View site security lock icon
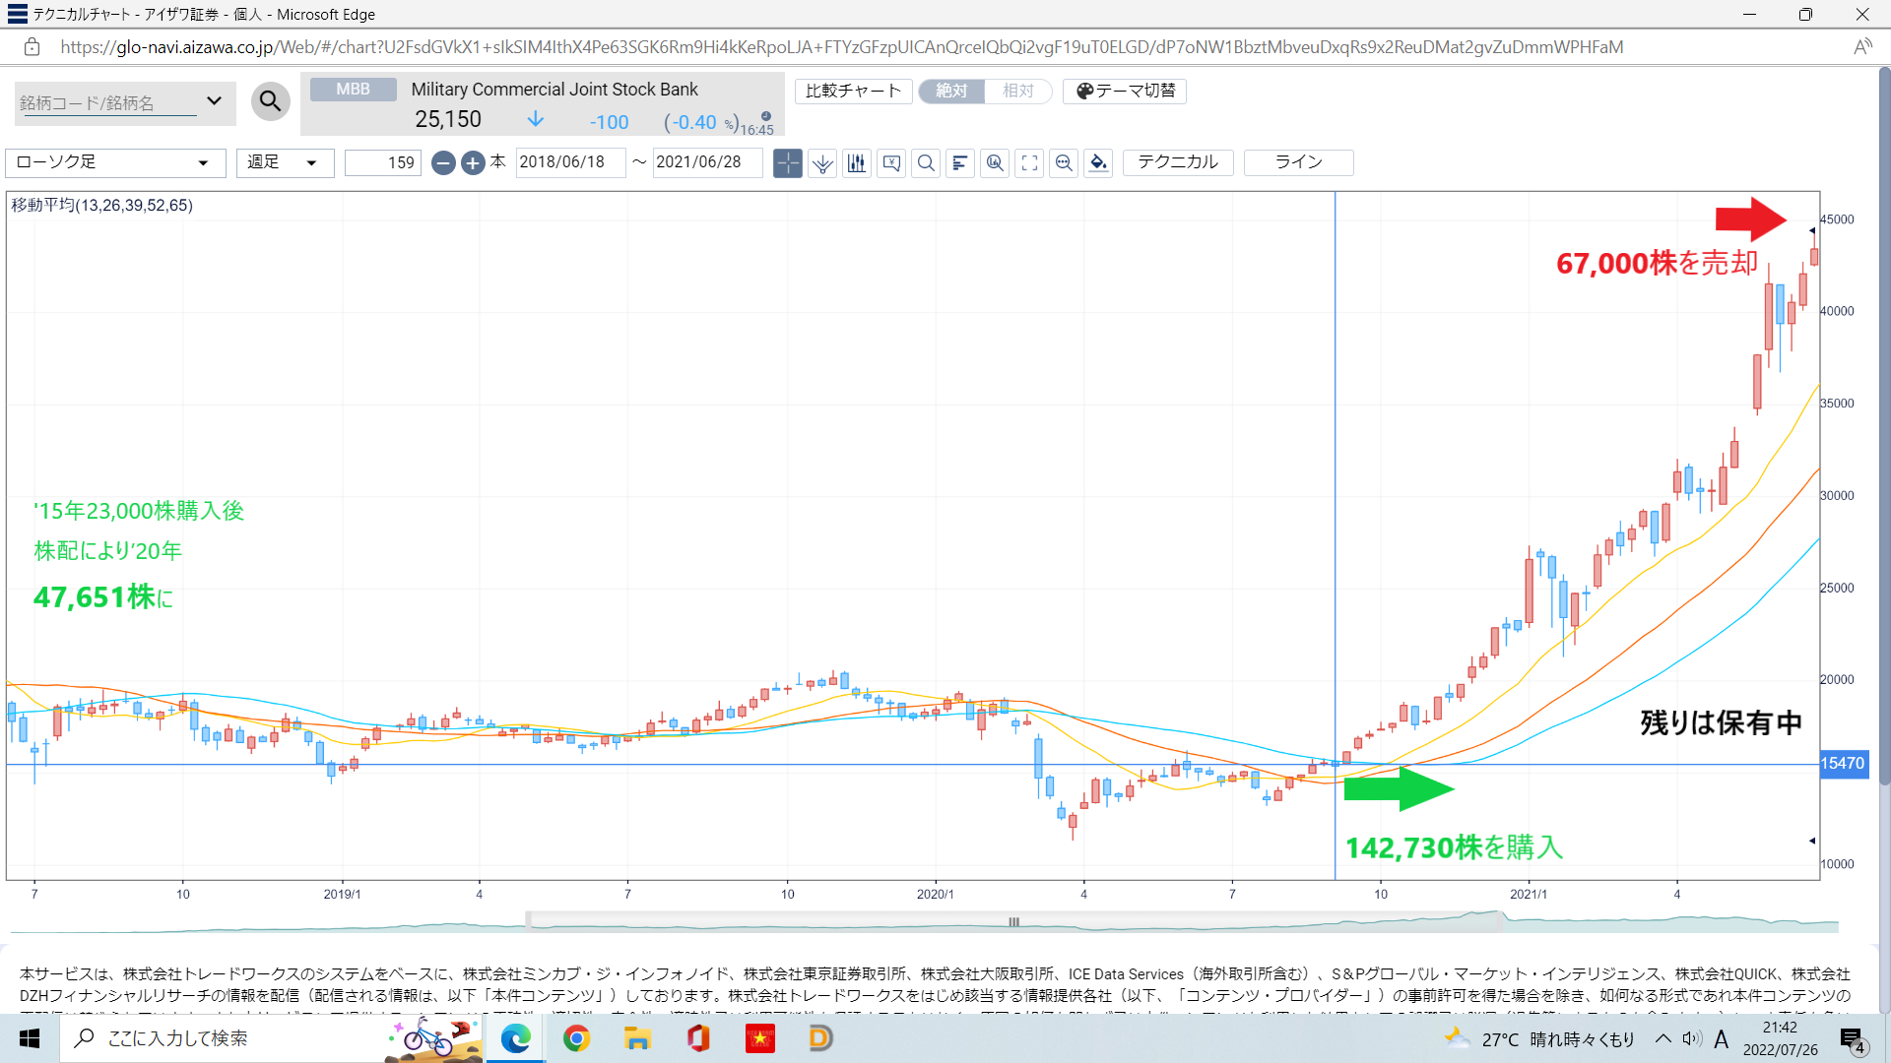1891x1063 pixels. point(32,47)
